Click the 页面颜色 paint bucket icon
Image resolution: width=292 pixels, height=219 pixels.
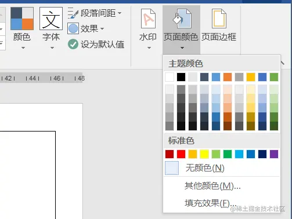[x=182, y=19]
